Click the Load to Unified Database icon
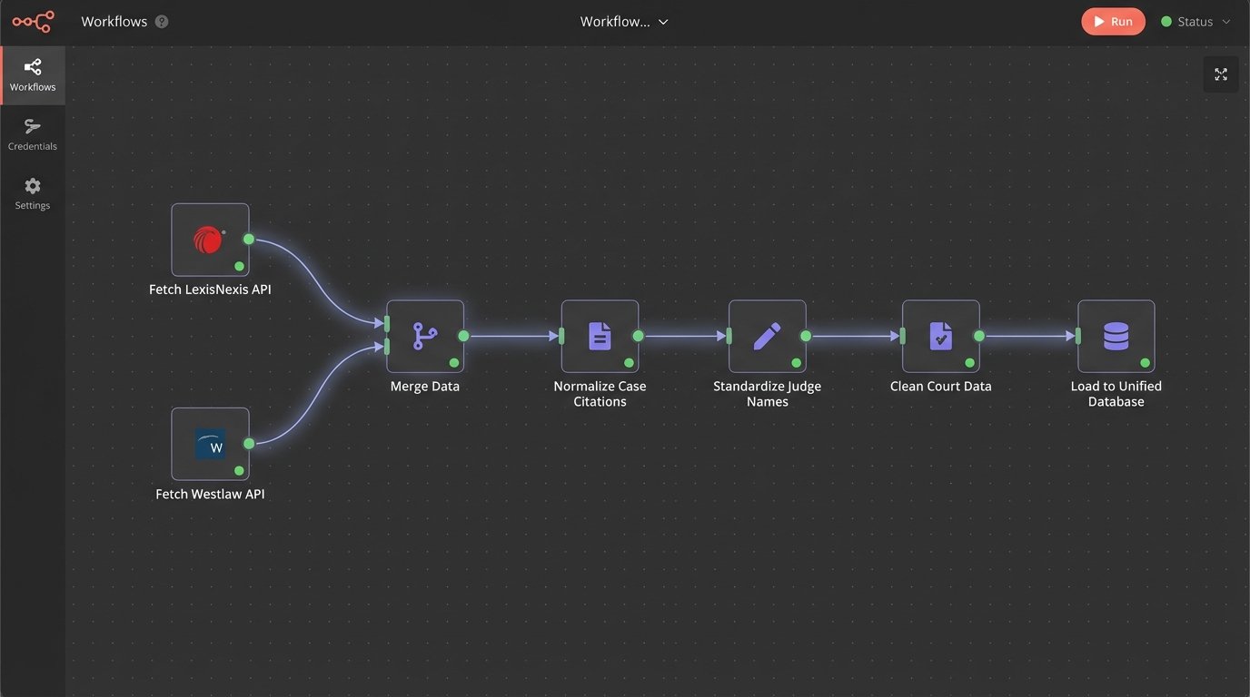The image size is (1250, 697). (1116, 336)
